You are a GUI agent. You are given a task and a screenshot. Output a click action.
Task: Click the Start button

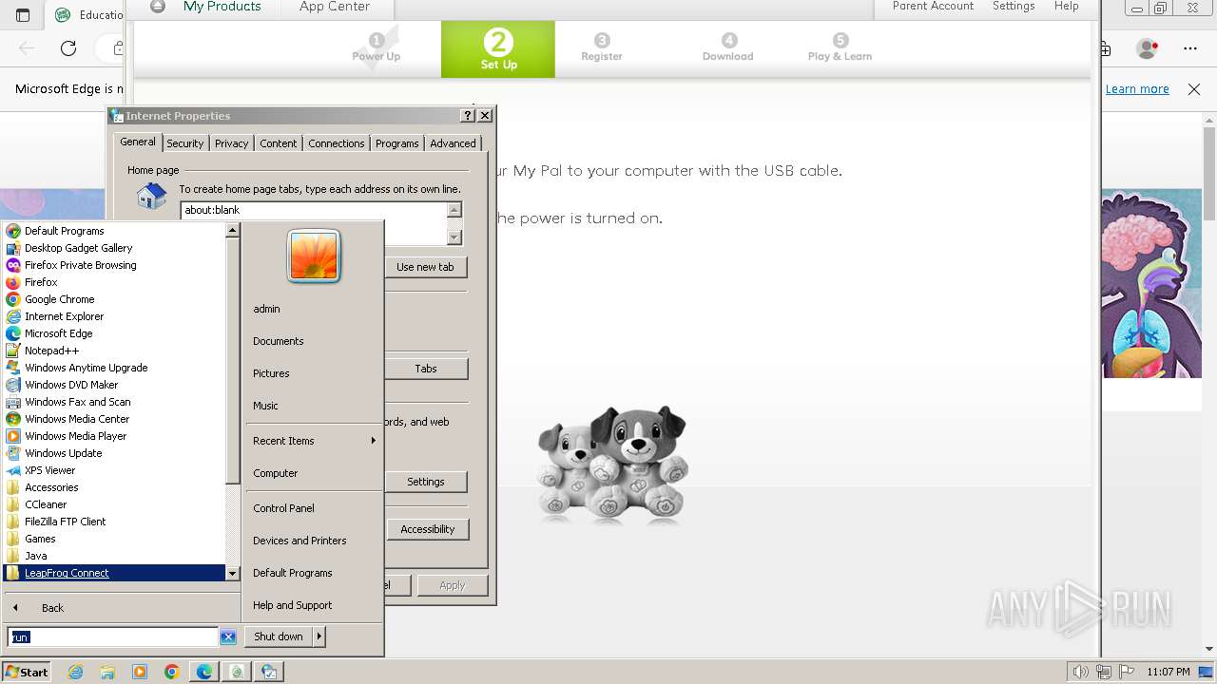point(27,672)
